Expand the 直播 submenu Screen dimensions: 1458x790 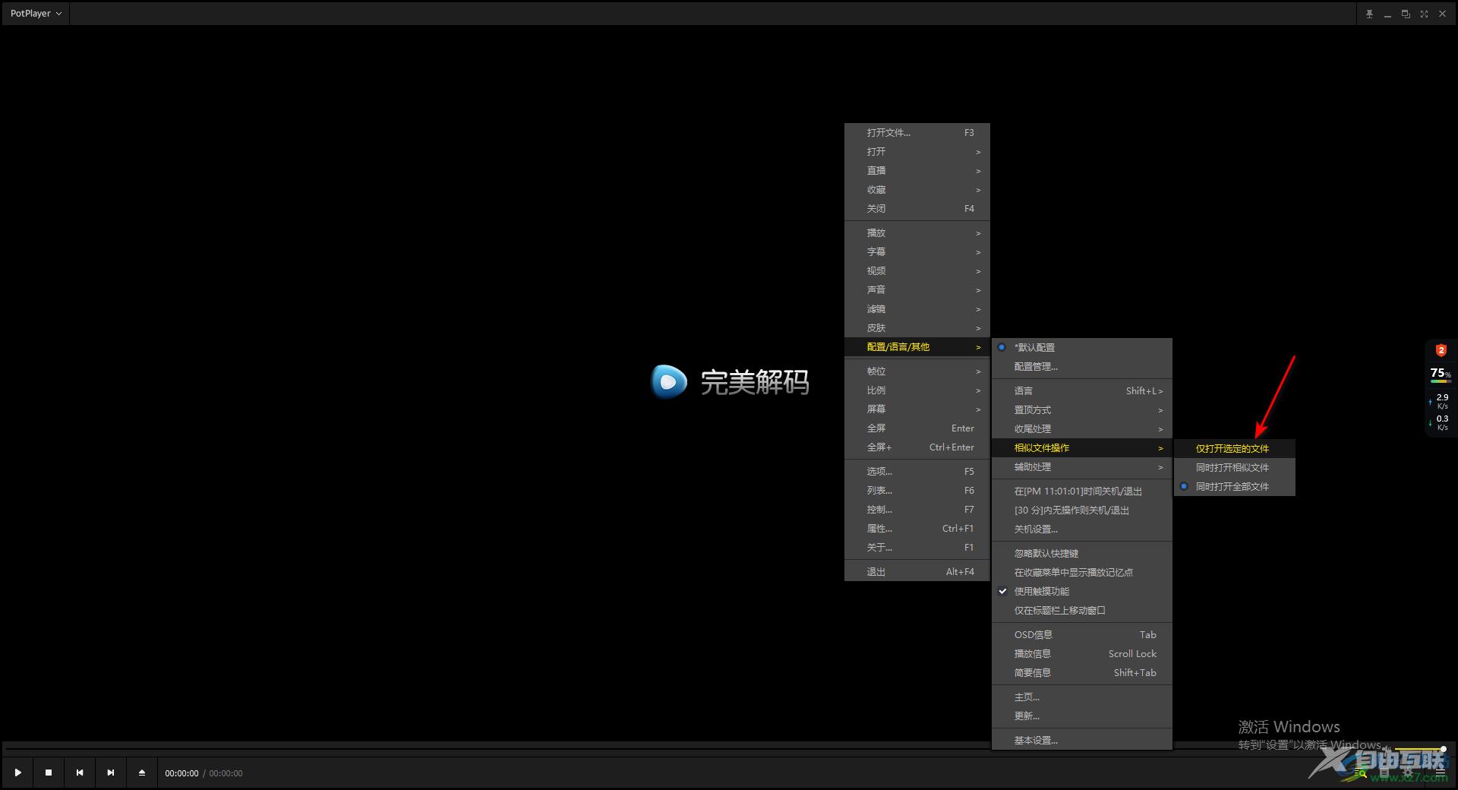[x=917, y=170]
